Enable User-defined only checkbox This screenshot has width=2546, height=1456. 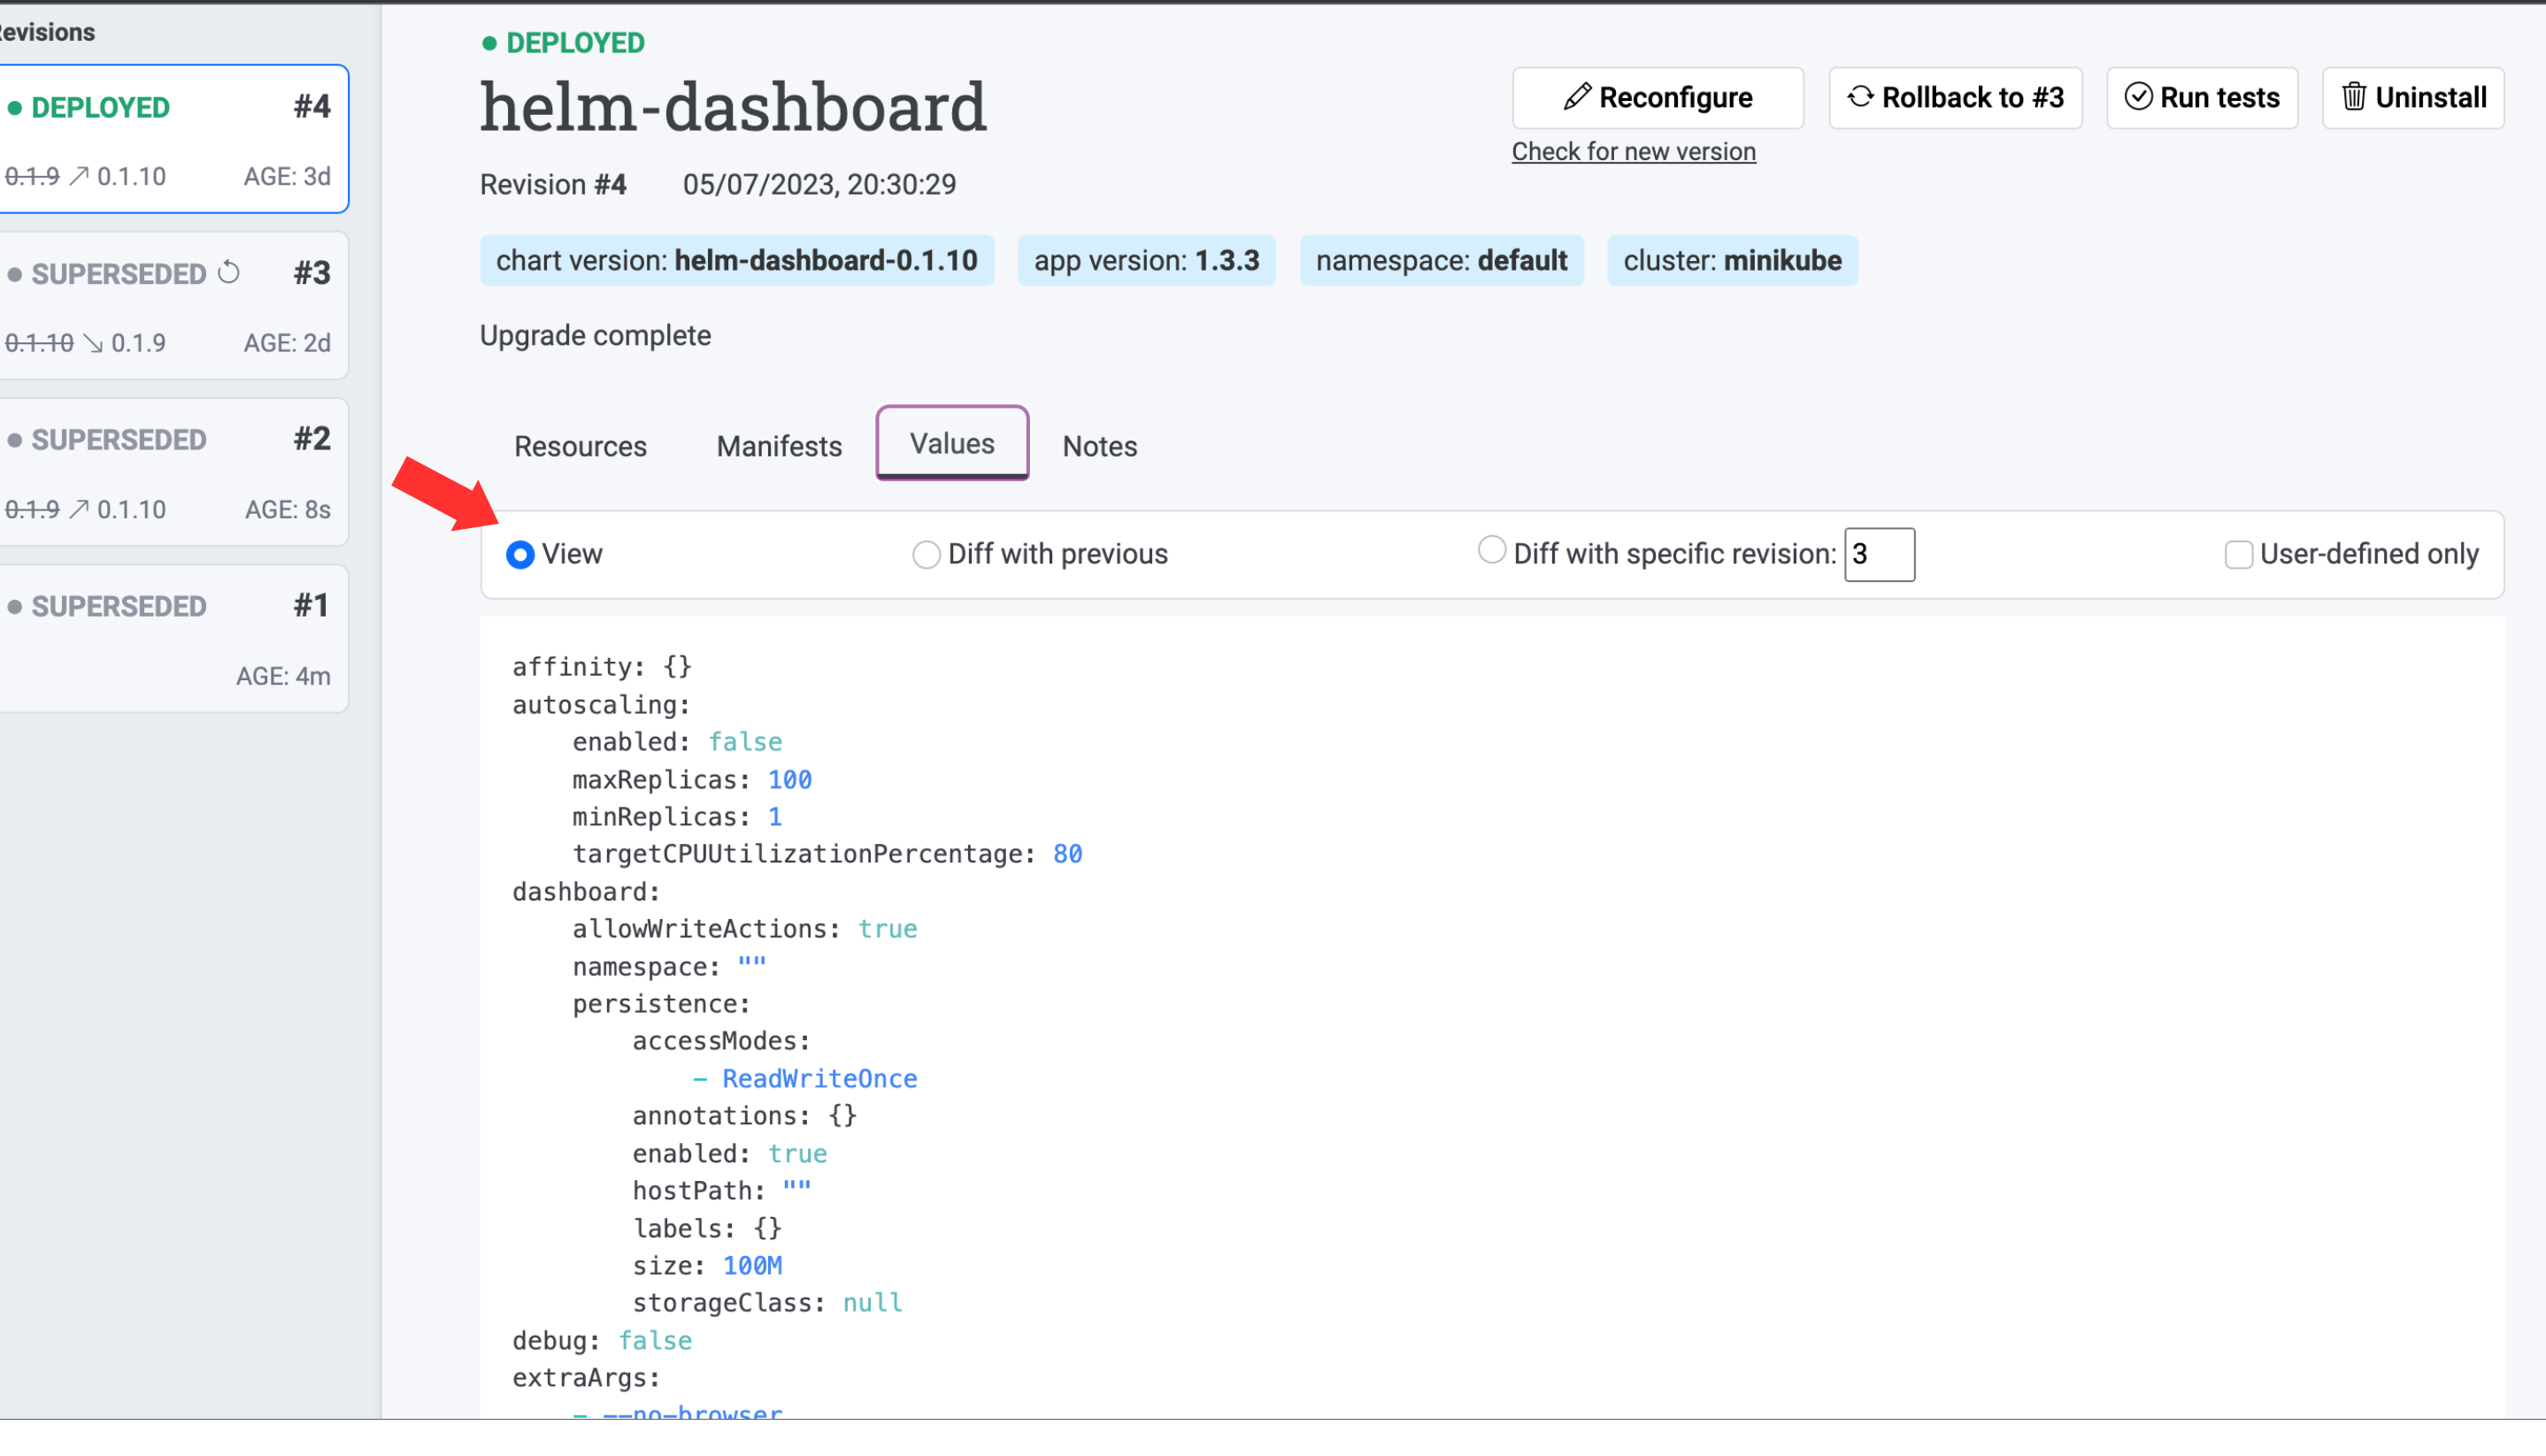click(x=2238, y=554)
